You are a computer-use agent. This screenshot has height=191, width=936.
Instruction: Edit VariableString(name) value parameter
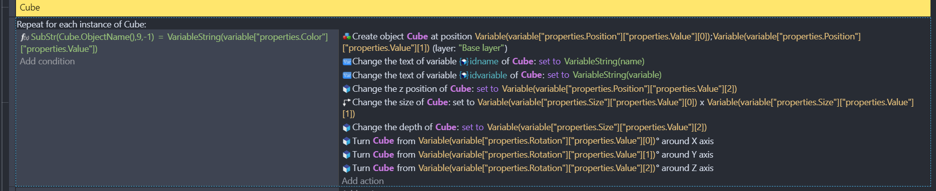(x=604, y=61)
